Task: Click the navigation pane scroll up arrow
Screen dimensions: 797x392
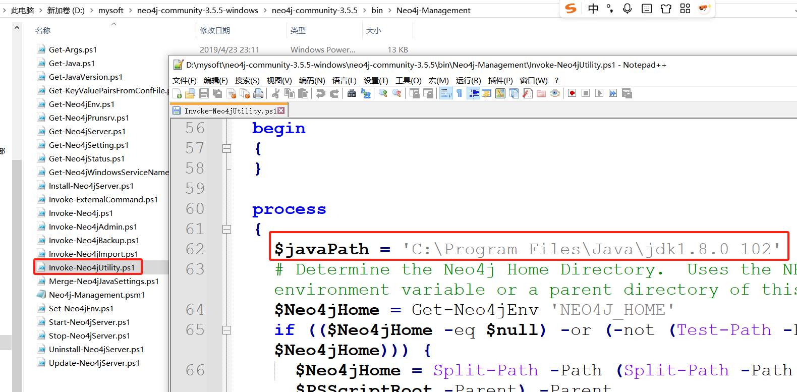Action: pyautogui.click(x=17, y=28)
